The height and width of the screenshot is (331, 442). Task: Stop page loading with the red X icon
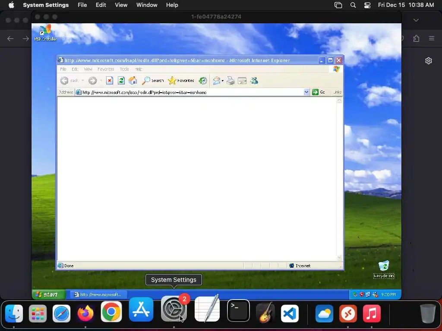110,81
